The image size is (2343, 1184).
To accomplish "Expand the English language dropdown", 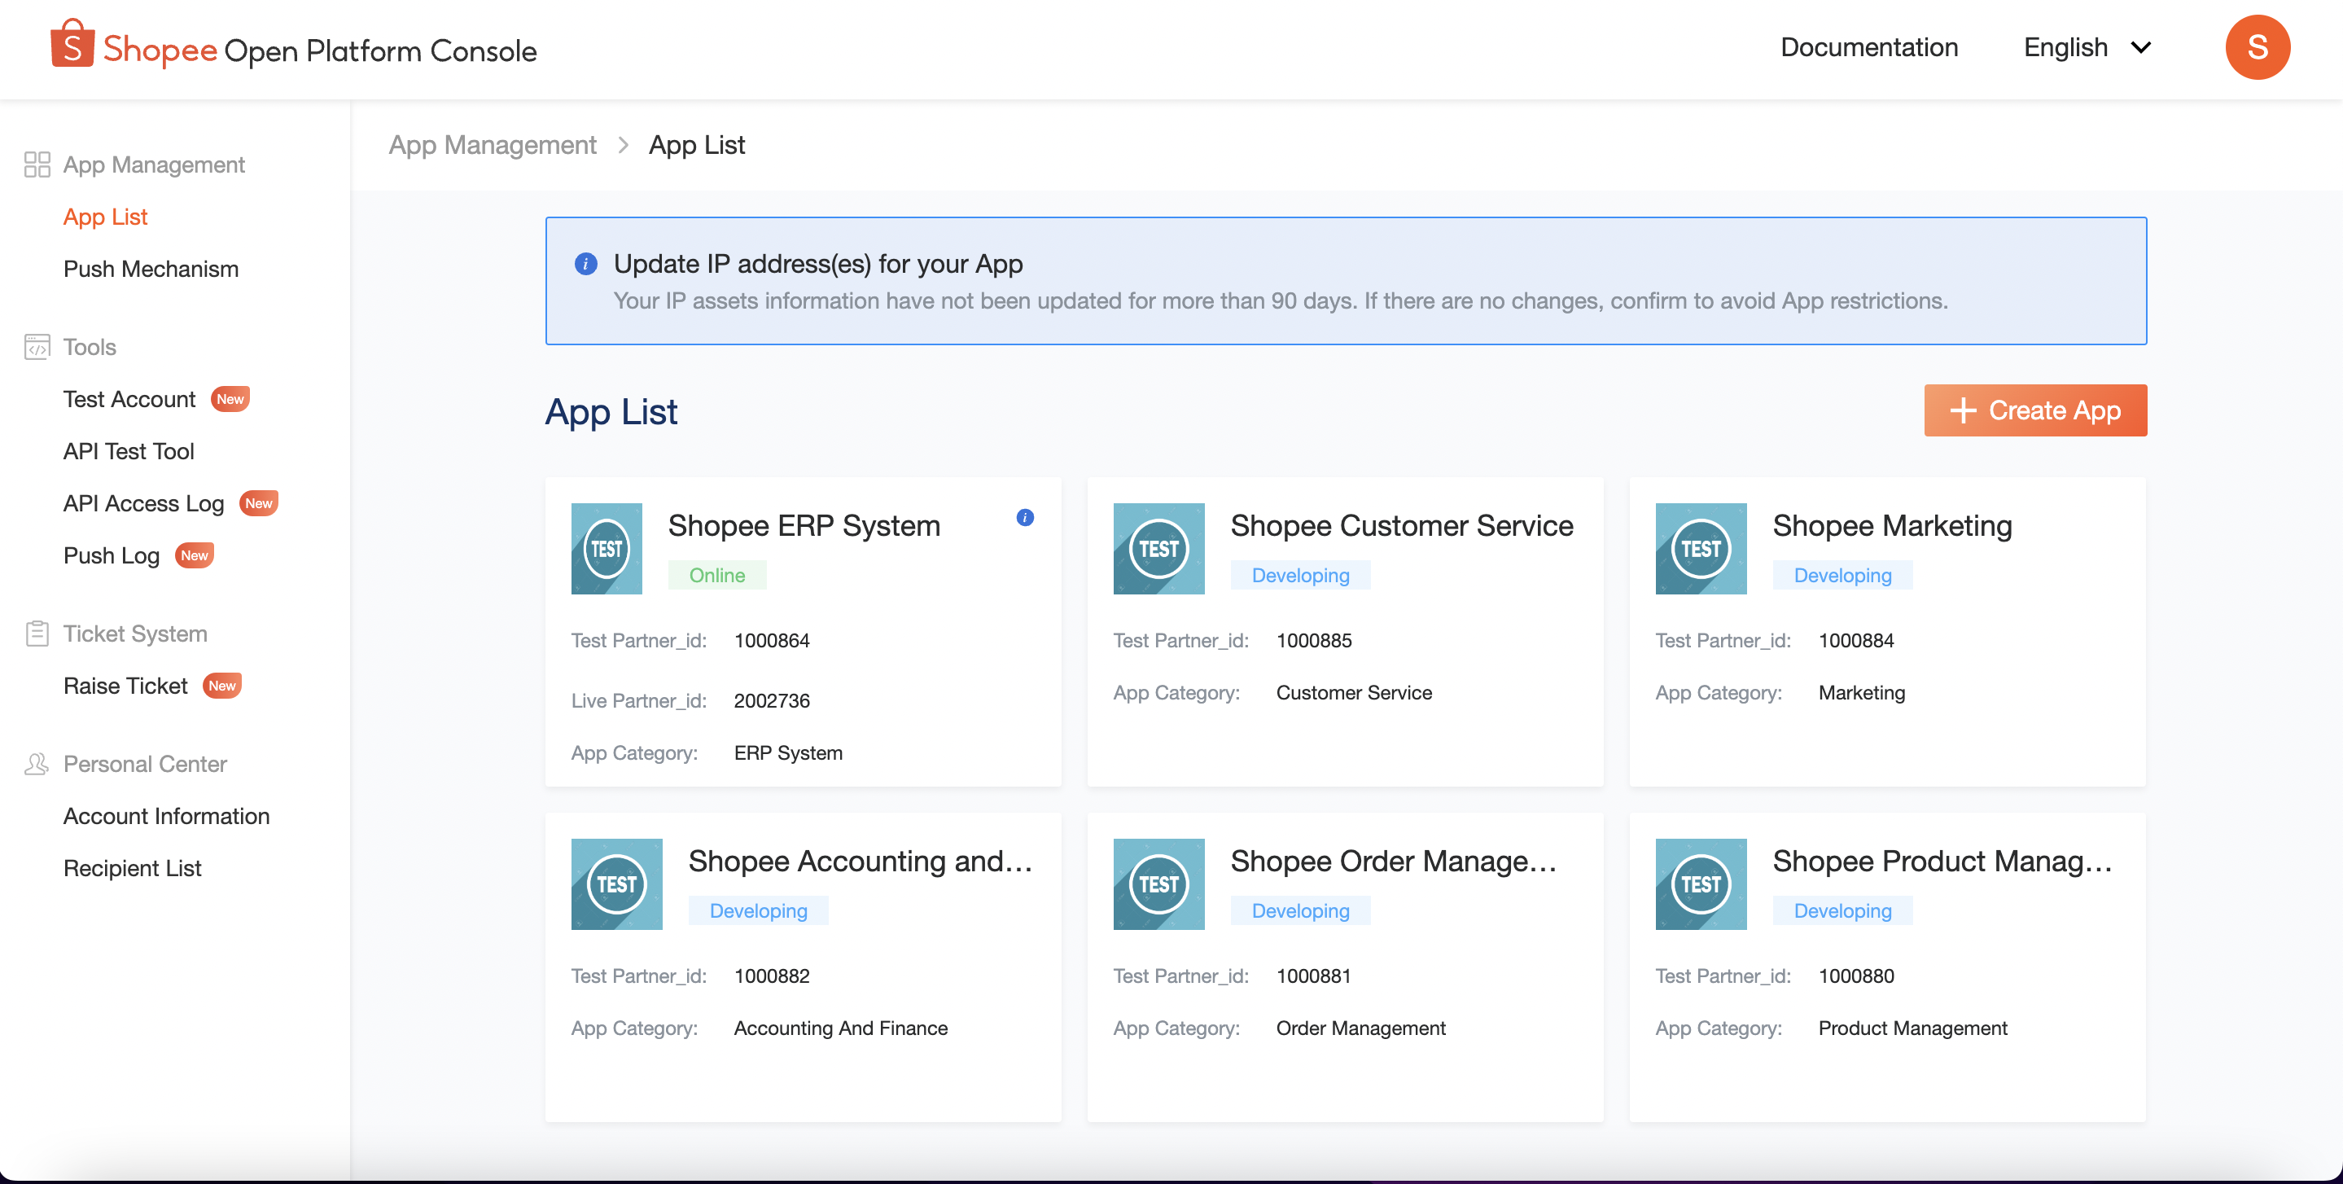I will tap(2087, 47).
